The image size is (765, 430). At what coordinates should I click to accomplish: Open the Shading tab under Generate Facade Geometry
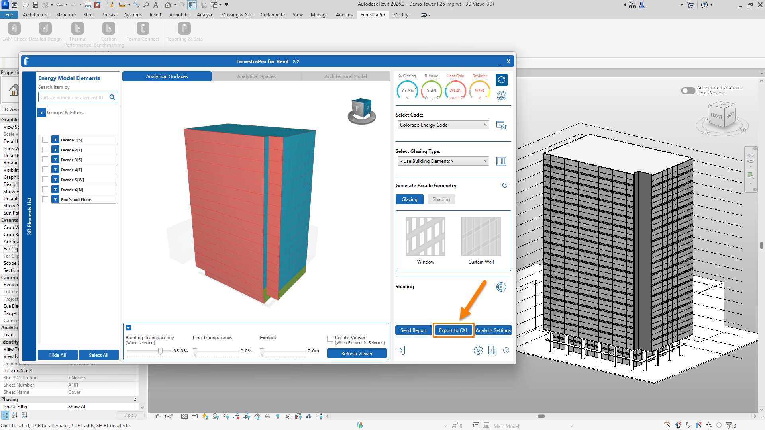pos(441,199)
